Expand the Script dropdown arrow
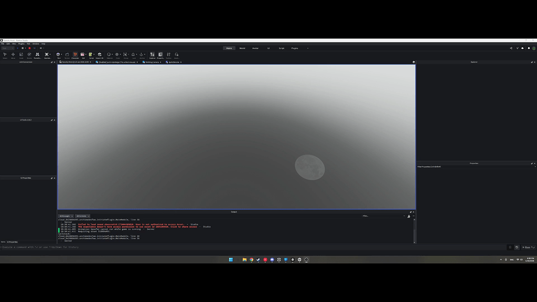This screenshot has height=302, width=537. pos(94,54)
